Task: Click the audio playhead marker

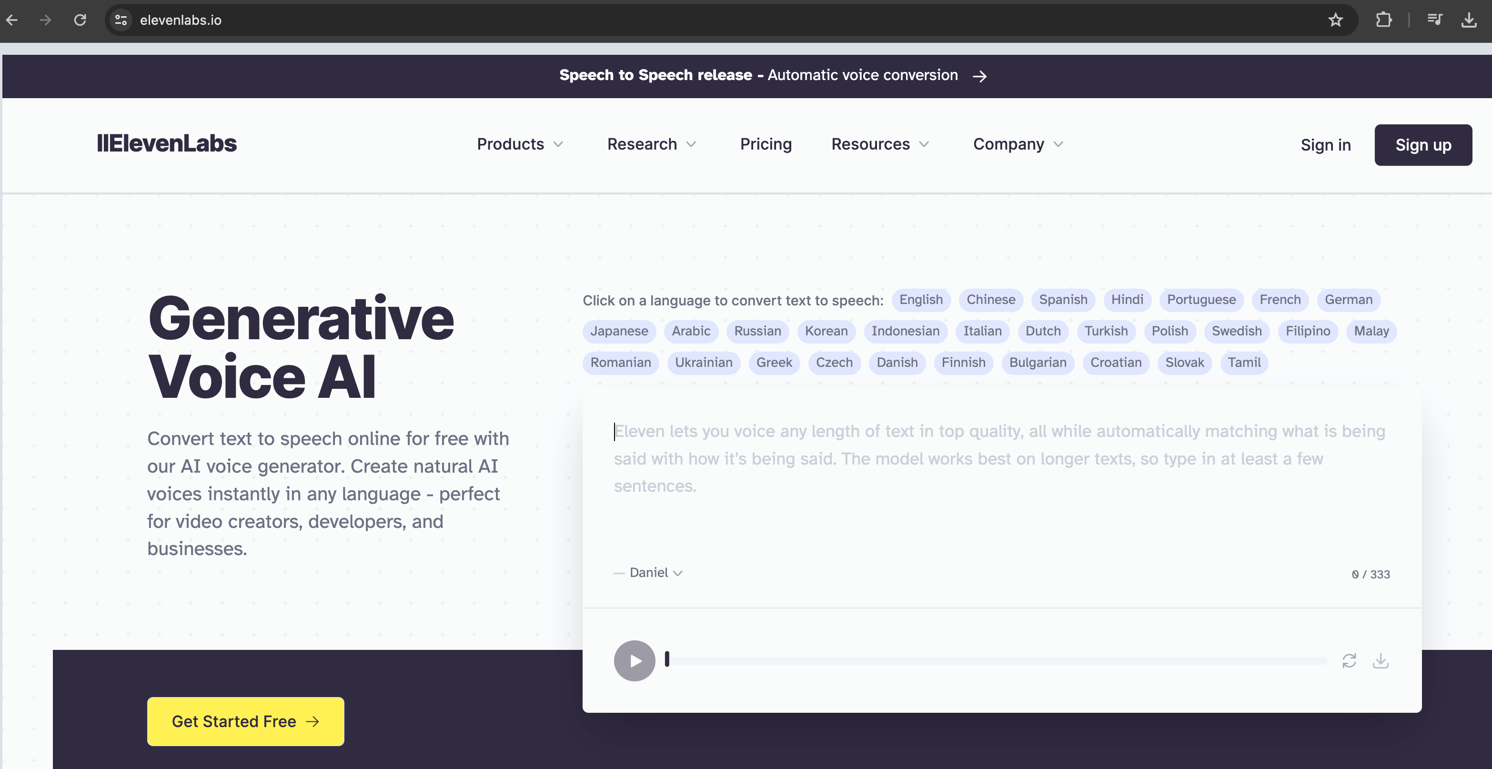Action: (666, 659)
